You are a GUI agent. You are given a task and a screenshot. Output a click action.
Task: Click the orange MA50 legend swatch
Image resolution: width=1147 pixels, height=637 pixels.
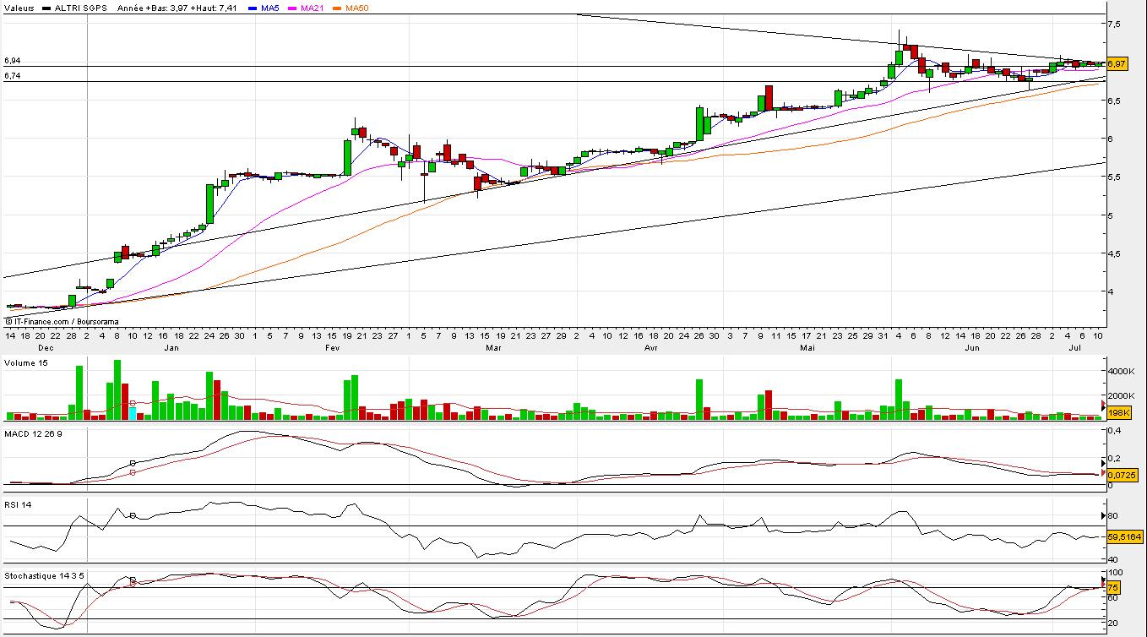tap(337, 8)
